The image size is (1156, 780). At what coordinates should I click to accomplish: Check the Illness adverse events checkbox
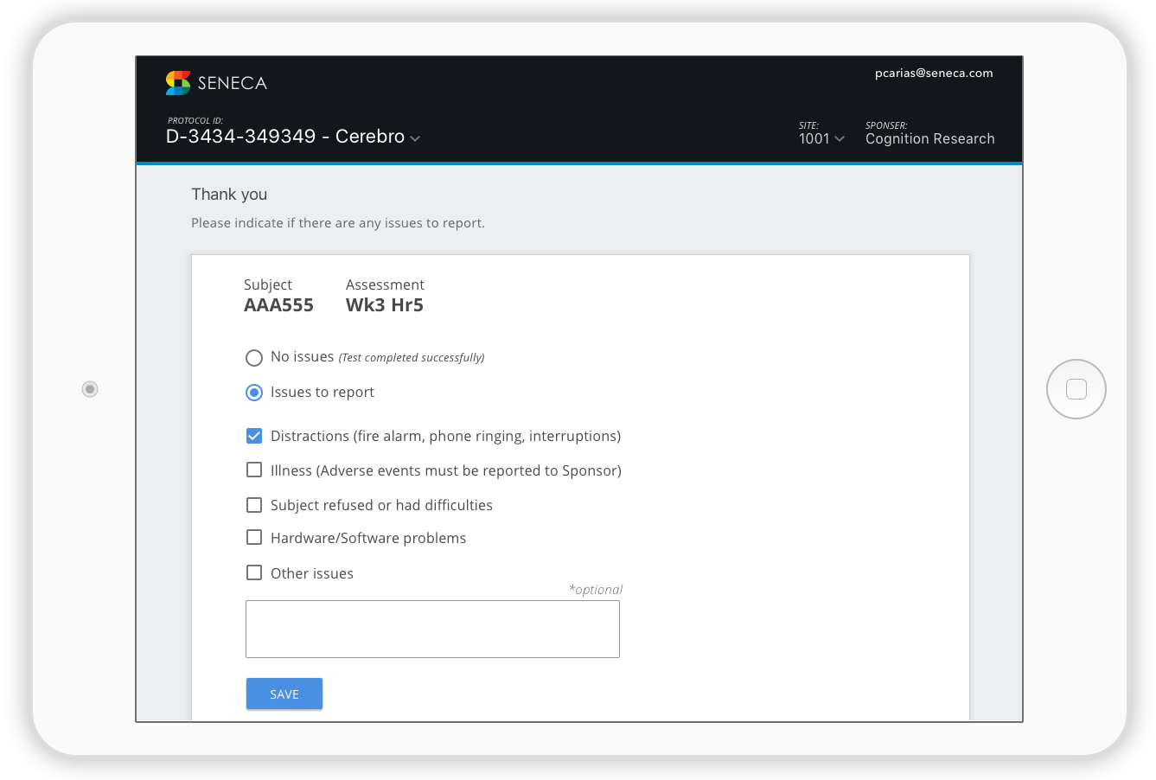coord(254,470)
